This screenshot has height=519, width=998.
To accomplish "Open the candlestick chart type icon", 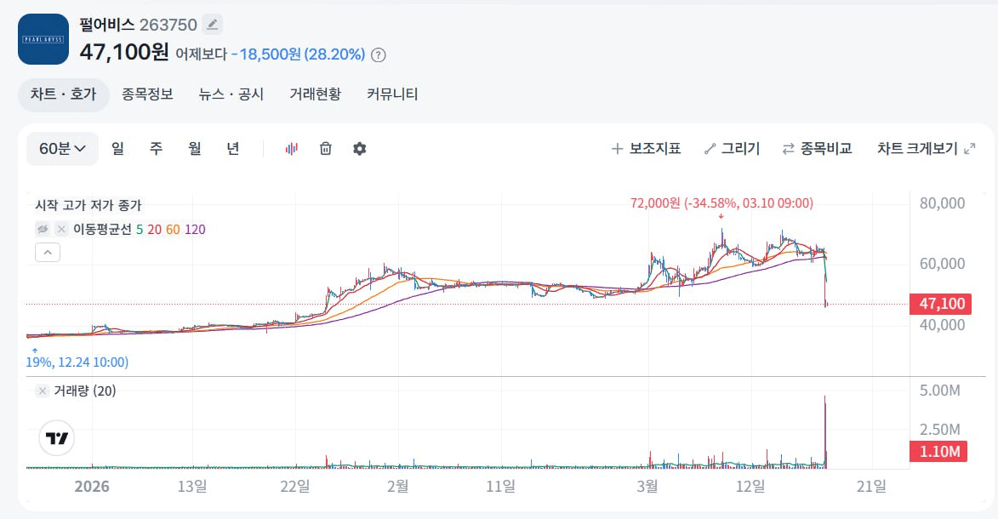I will (291, 149).
